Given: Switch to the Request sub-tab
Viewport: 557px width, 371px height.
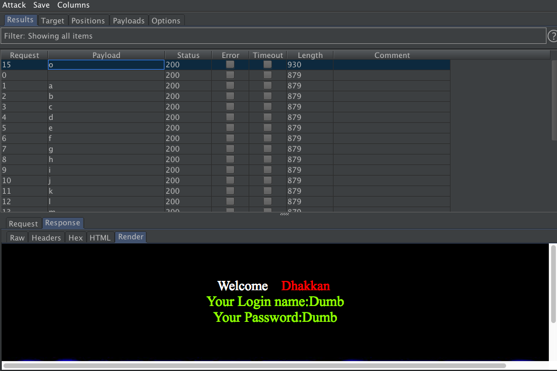Looking at the screenshot, I should tap(23, 224).
